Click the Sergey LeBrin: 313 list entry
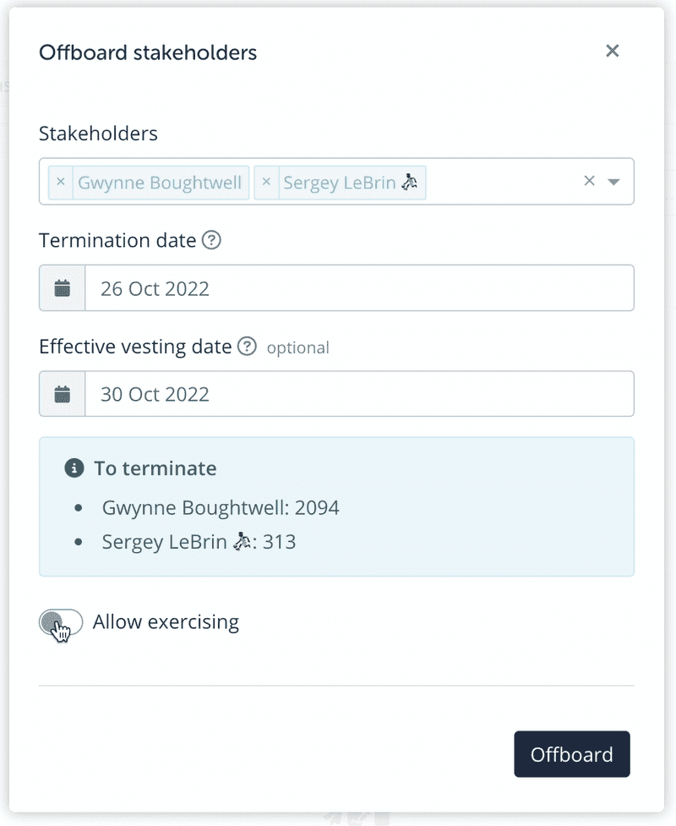The width and height of the screenshot is (676, 826). tap(199, 542)
